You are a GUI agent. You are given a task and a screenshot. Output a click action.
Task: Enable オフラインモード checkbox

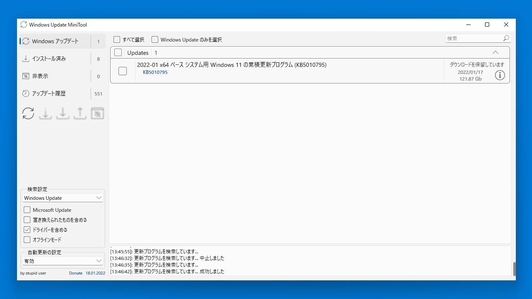[27, 240]
